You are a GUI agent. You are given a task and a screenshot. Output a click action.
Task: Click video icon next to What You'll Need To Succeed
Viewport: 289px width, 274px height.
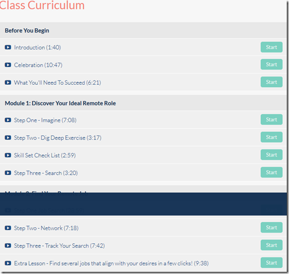[8, 82]
